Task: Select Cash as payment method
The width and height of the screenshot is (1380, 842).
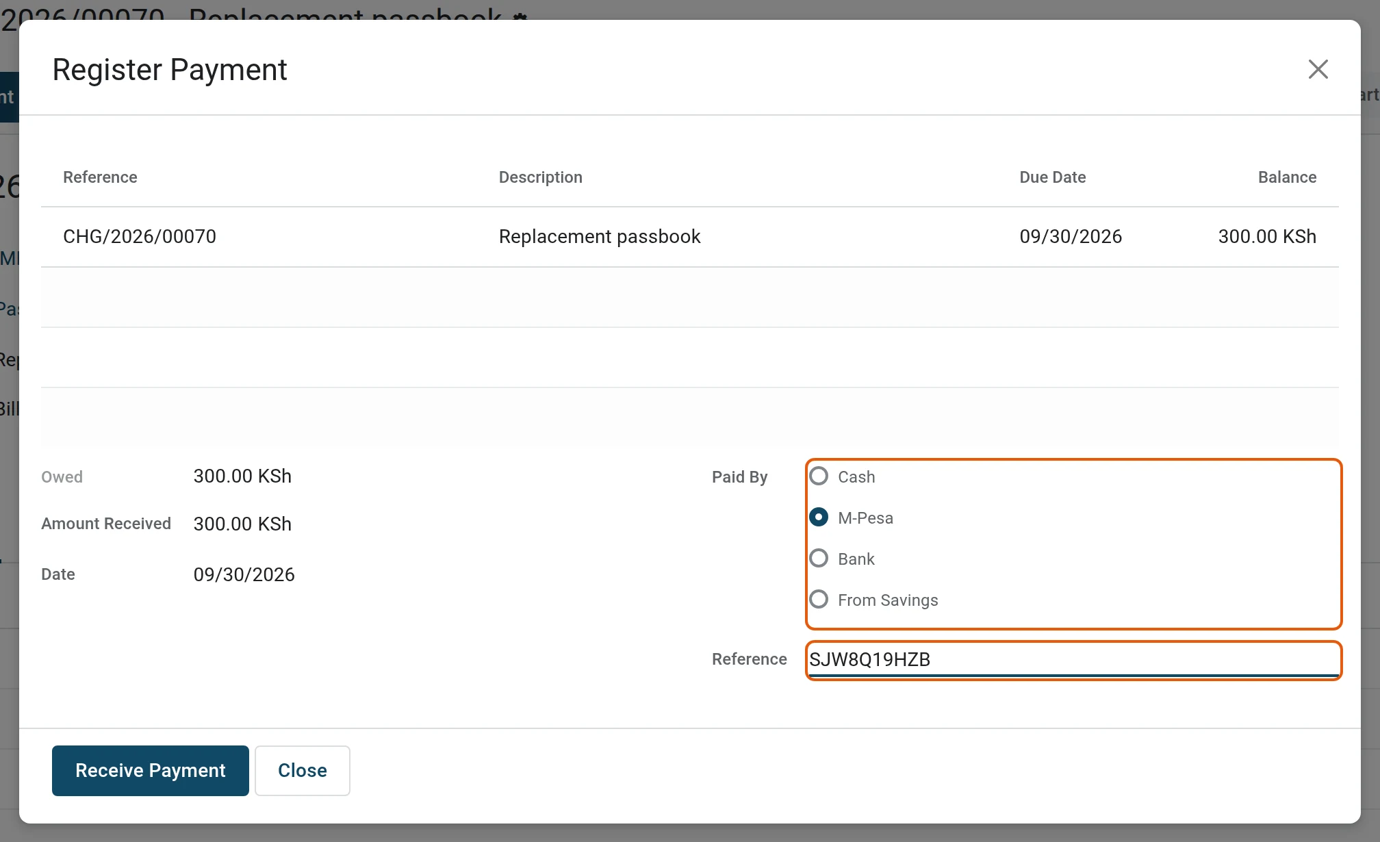Action: [819, 476]
